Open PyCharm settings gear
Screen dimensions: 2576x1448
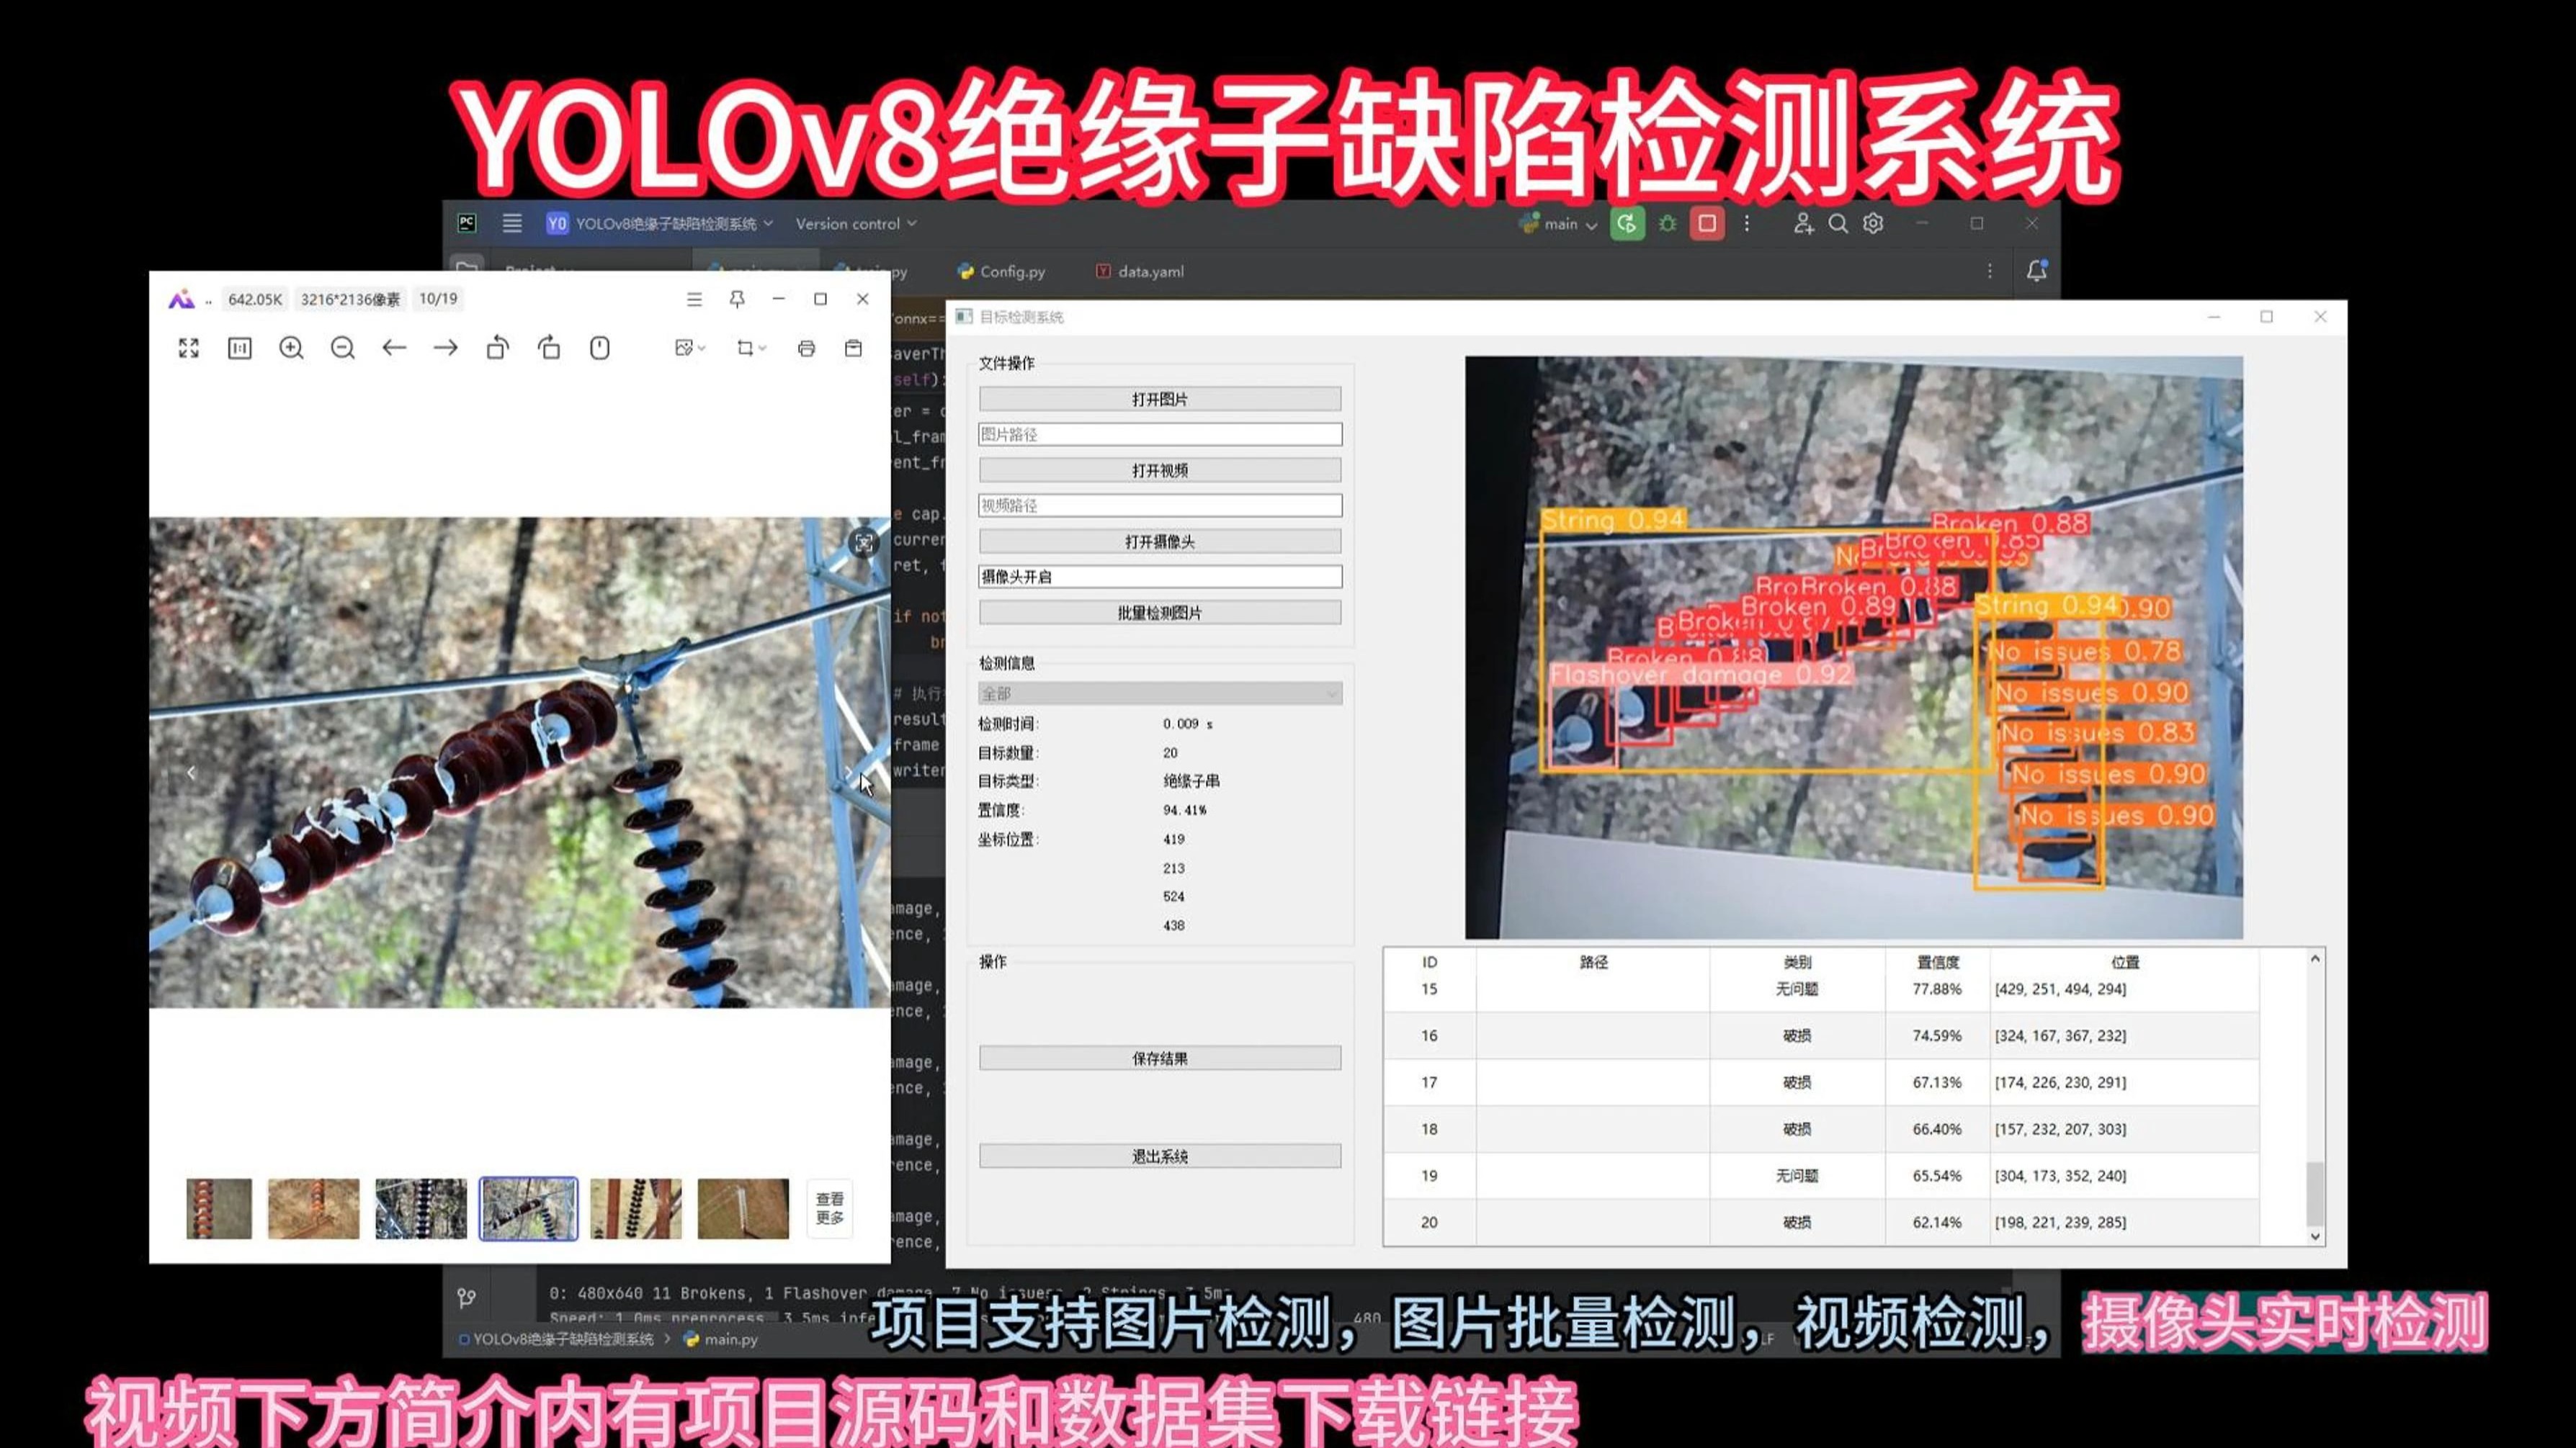tap(1872, 224)
